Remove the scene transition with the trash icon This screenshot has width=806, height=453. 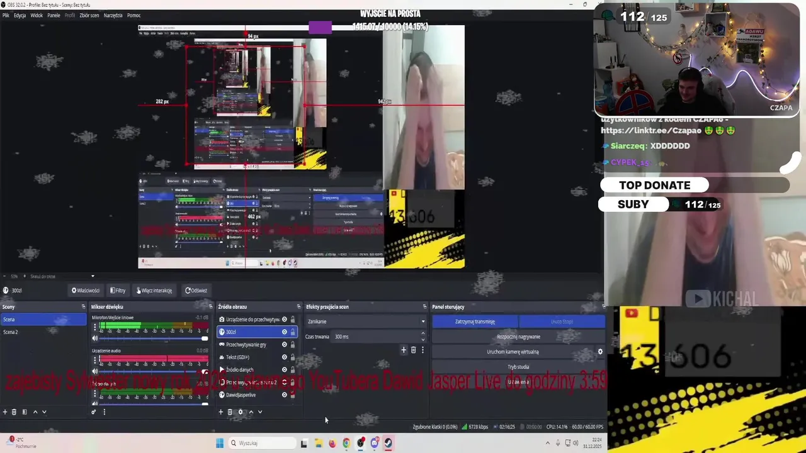413,350
